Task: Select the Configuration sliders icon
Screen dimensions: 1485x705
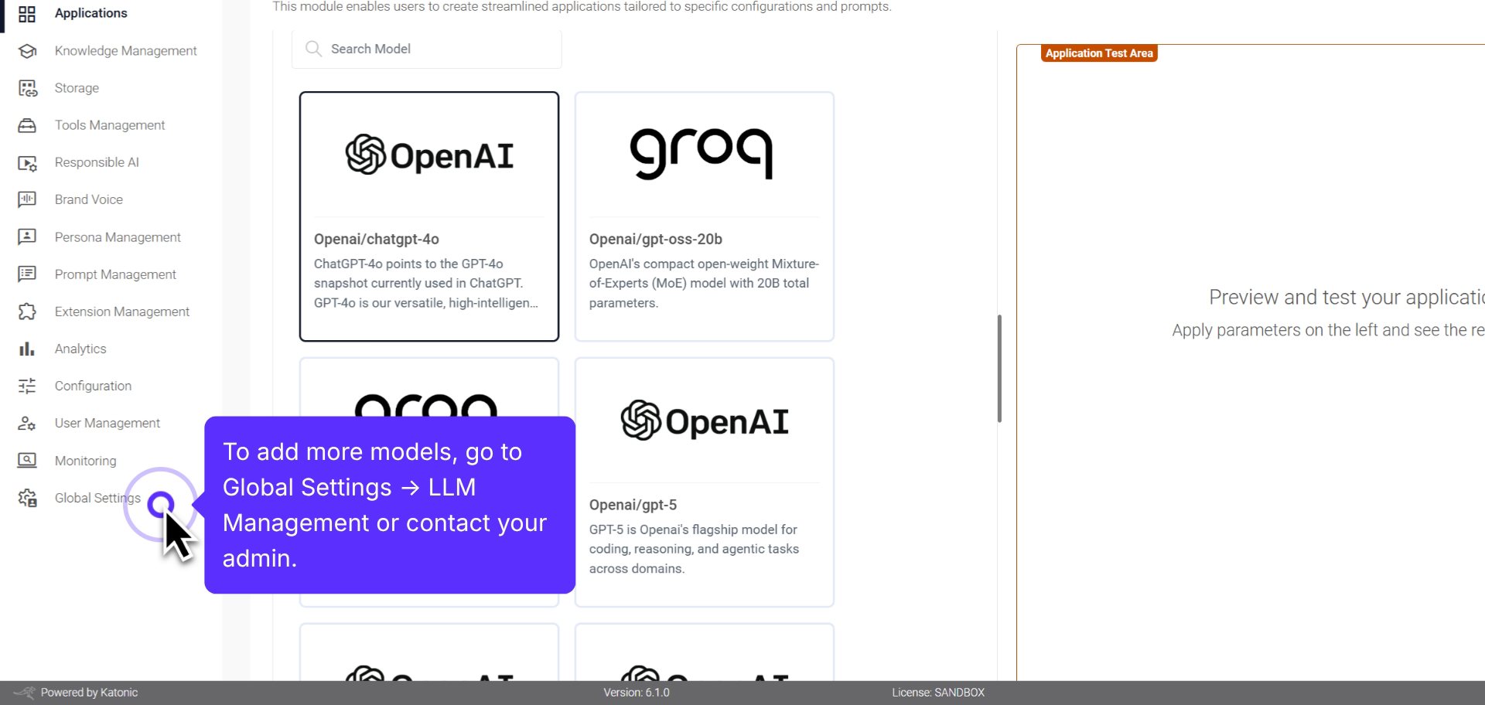Action: pos(26,385)
